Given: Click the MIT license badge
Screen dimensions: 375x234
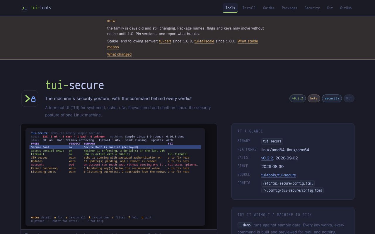Looking at the screenshot, I should [349, 98].
